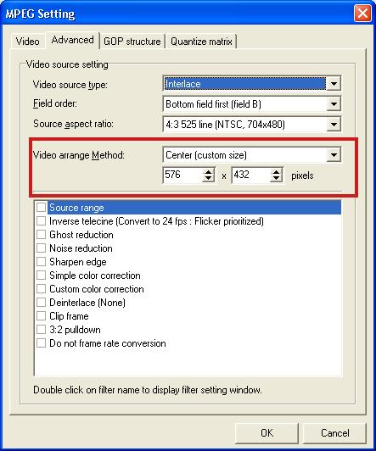Decrease the 432 height spinner value
376x451 pixels.
[276, 178]
